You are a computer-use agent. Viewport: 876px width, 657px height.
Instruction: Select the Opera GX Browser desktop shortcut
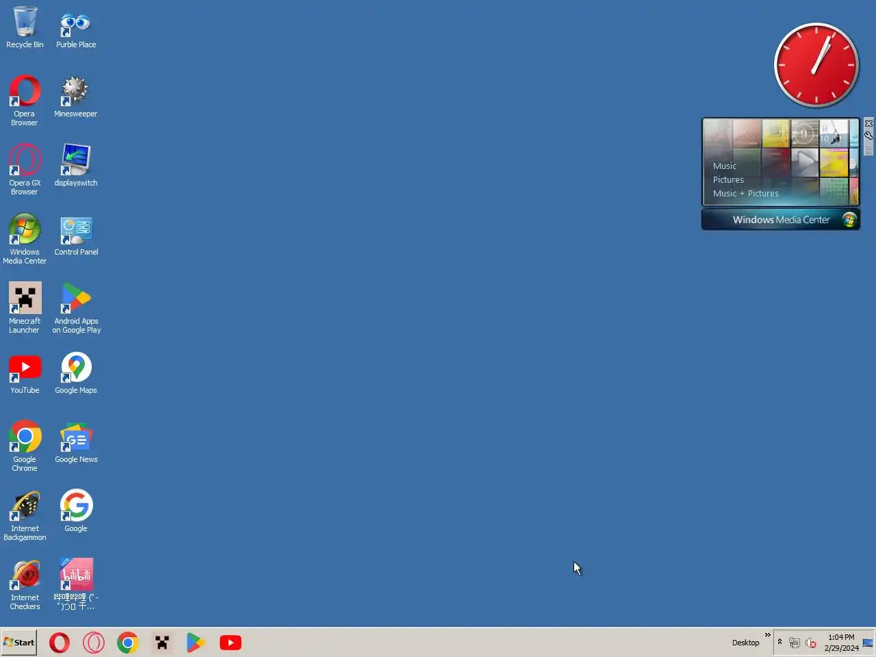click(x=25, y=170)
